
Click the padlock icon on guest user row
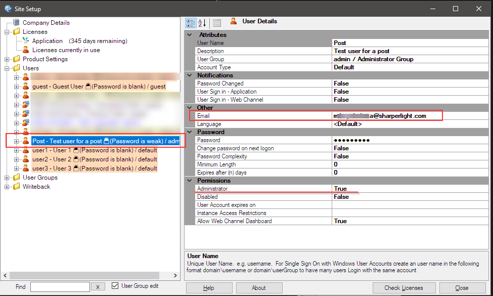[x=88, y=86]
